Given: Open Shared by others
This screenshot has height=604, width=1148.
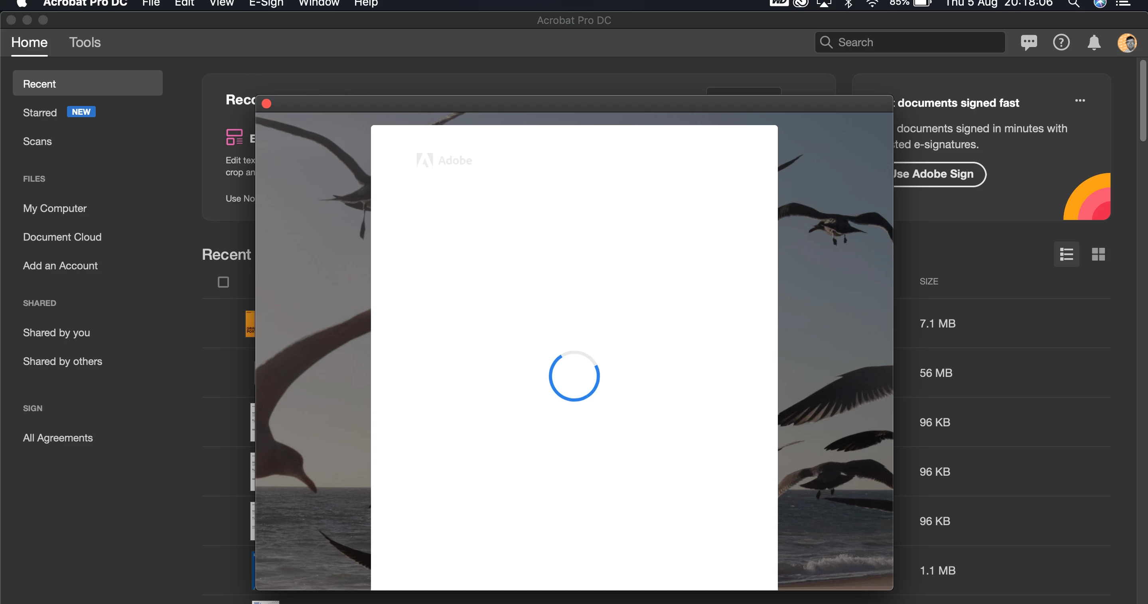Looking at the screenshot, I should (62, 361).
